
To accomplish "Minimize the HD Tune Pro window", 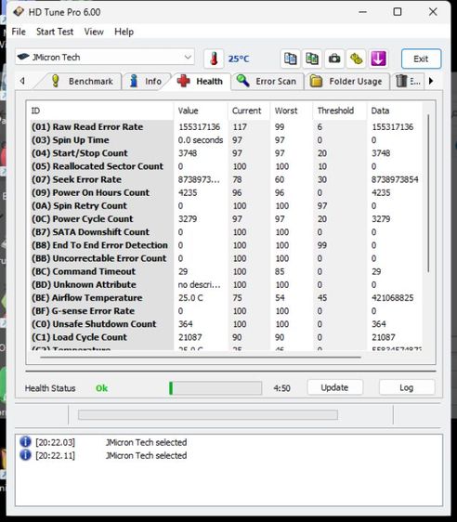I will (363, 12).
